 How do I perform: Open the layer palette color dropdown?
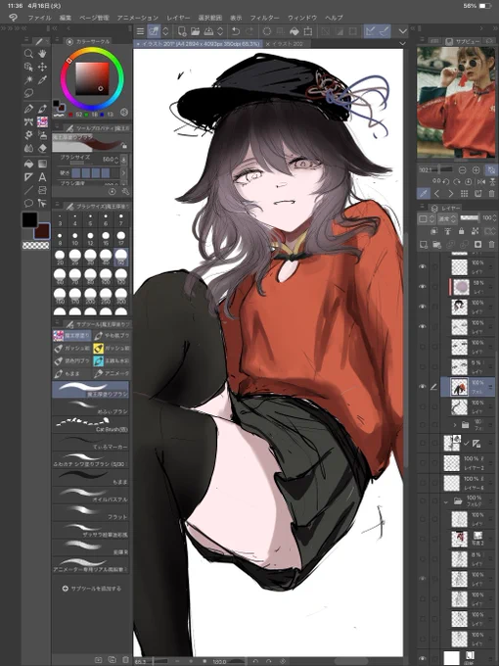(426, 218)
